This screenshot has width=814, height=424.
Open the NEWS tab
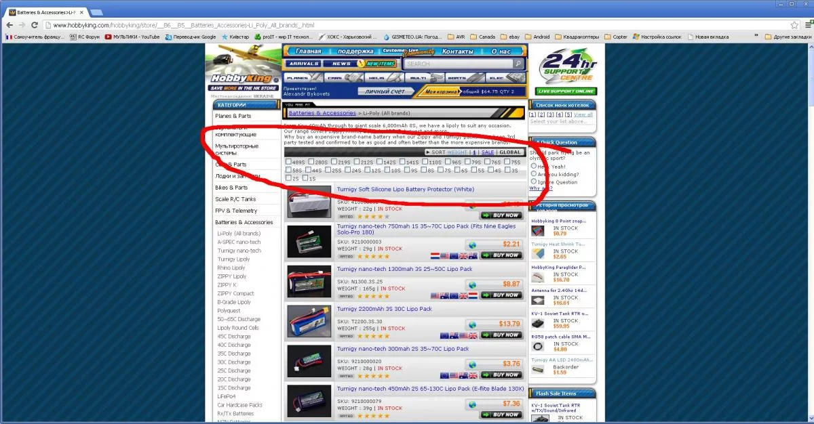[341, 64]
